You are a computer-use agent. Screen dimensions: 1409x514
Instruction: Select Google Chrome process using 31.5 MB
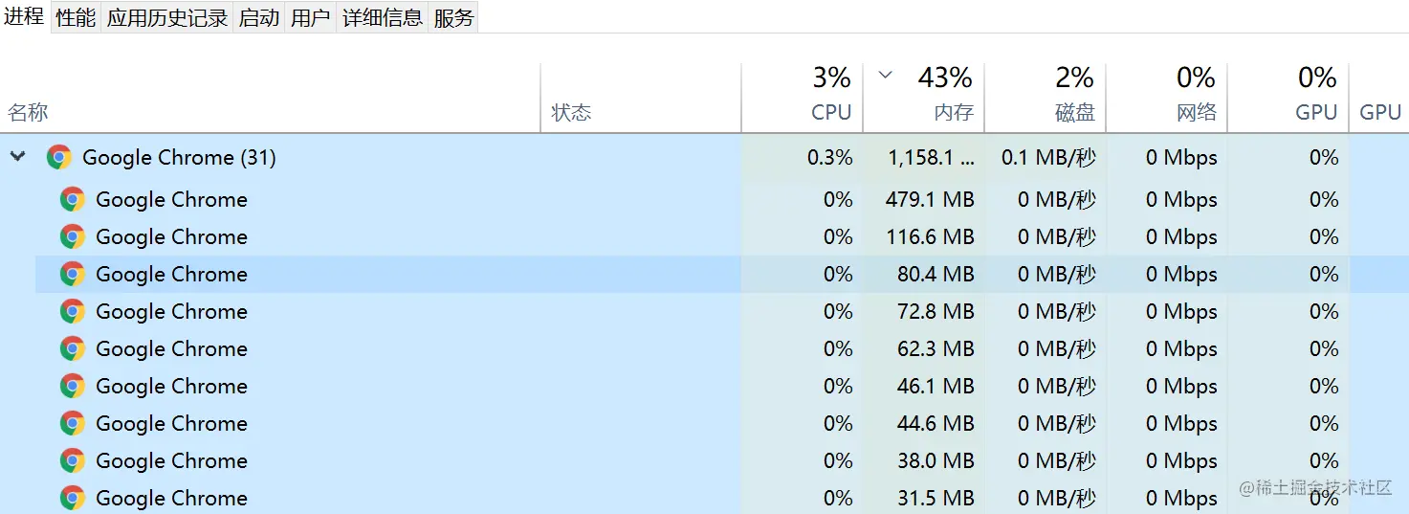pyautogui.click(x=171, y=498)
